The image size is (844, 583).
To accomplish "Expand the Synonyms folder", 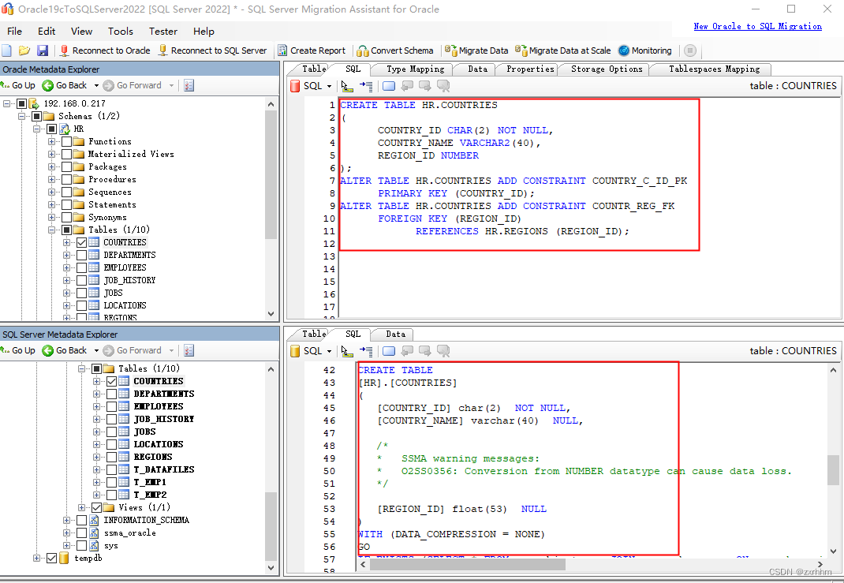I will click(51, 218).
